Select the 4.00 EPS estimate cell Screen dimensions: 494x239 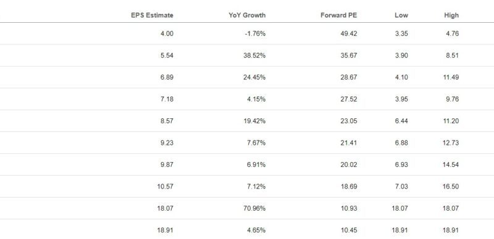point(167,33)
